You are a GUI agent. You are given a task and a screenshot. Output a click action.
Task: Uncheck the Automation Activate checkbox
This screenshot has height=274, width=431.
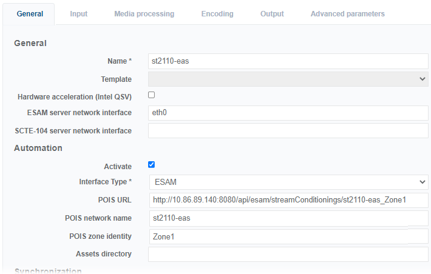pos(152,165)
